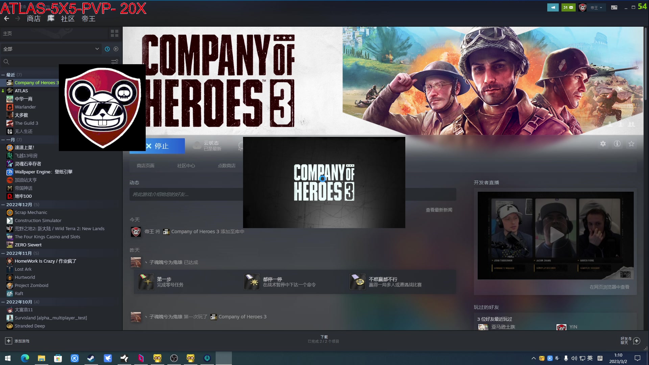Open the 点数商店 link
This screenshot has width=649, height=365.
tap(227, 166)
